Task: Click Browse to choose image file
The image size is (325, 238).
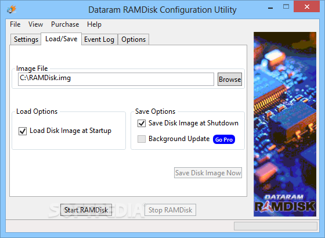Action: click(230, 79)
